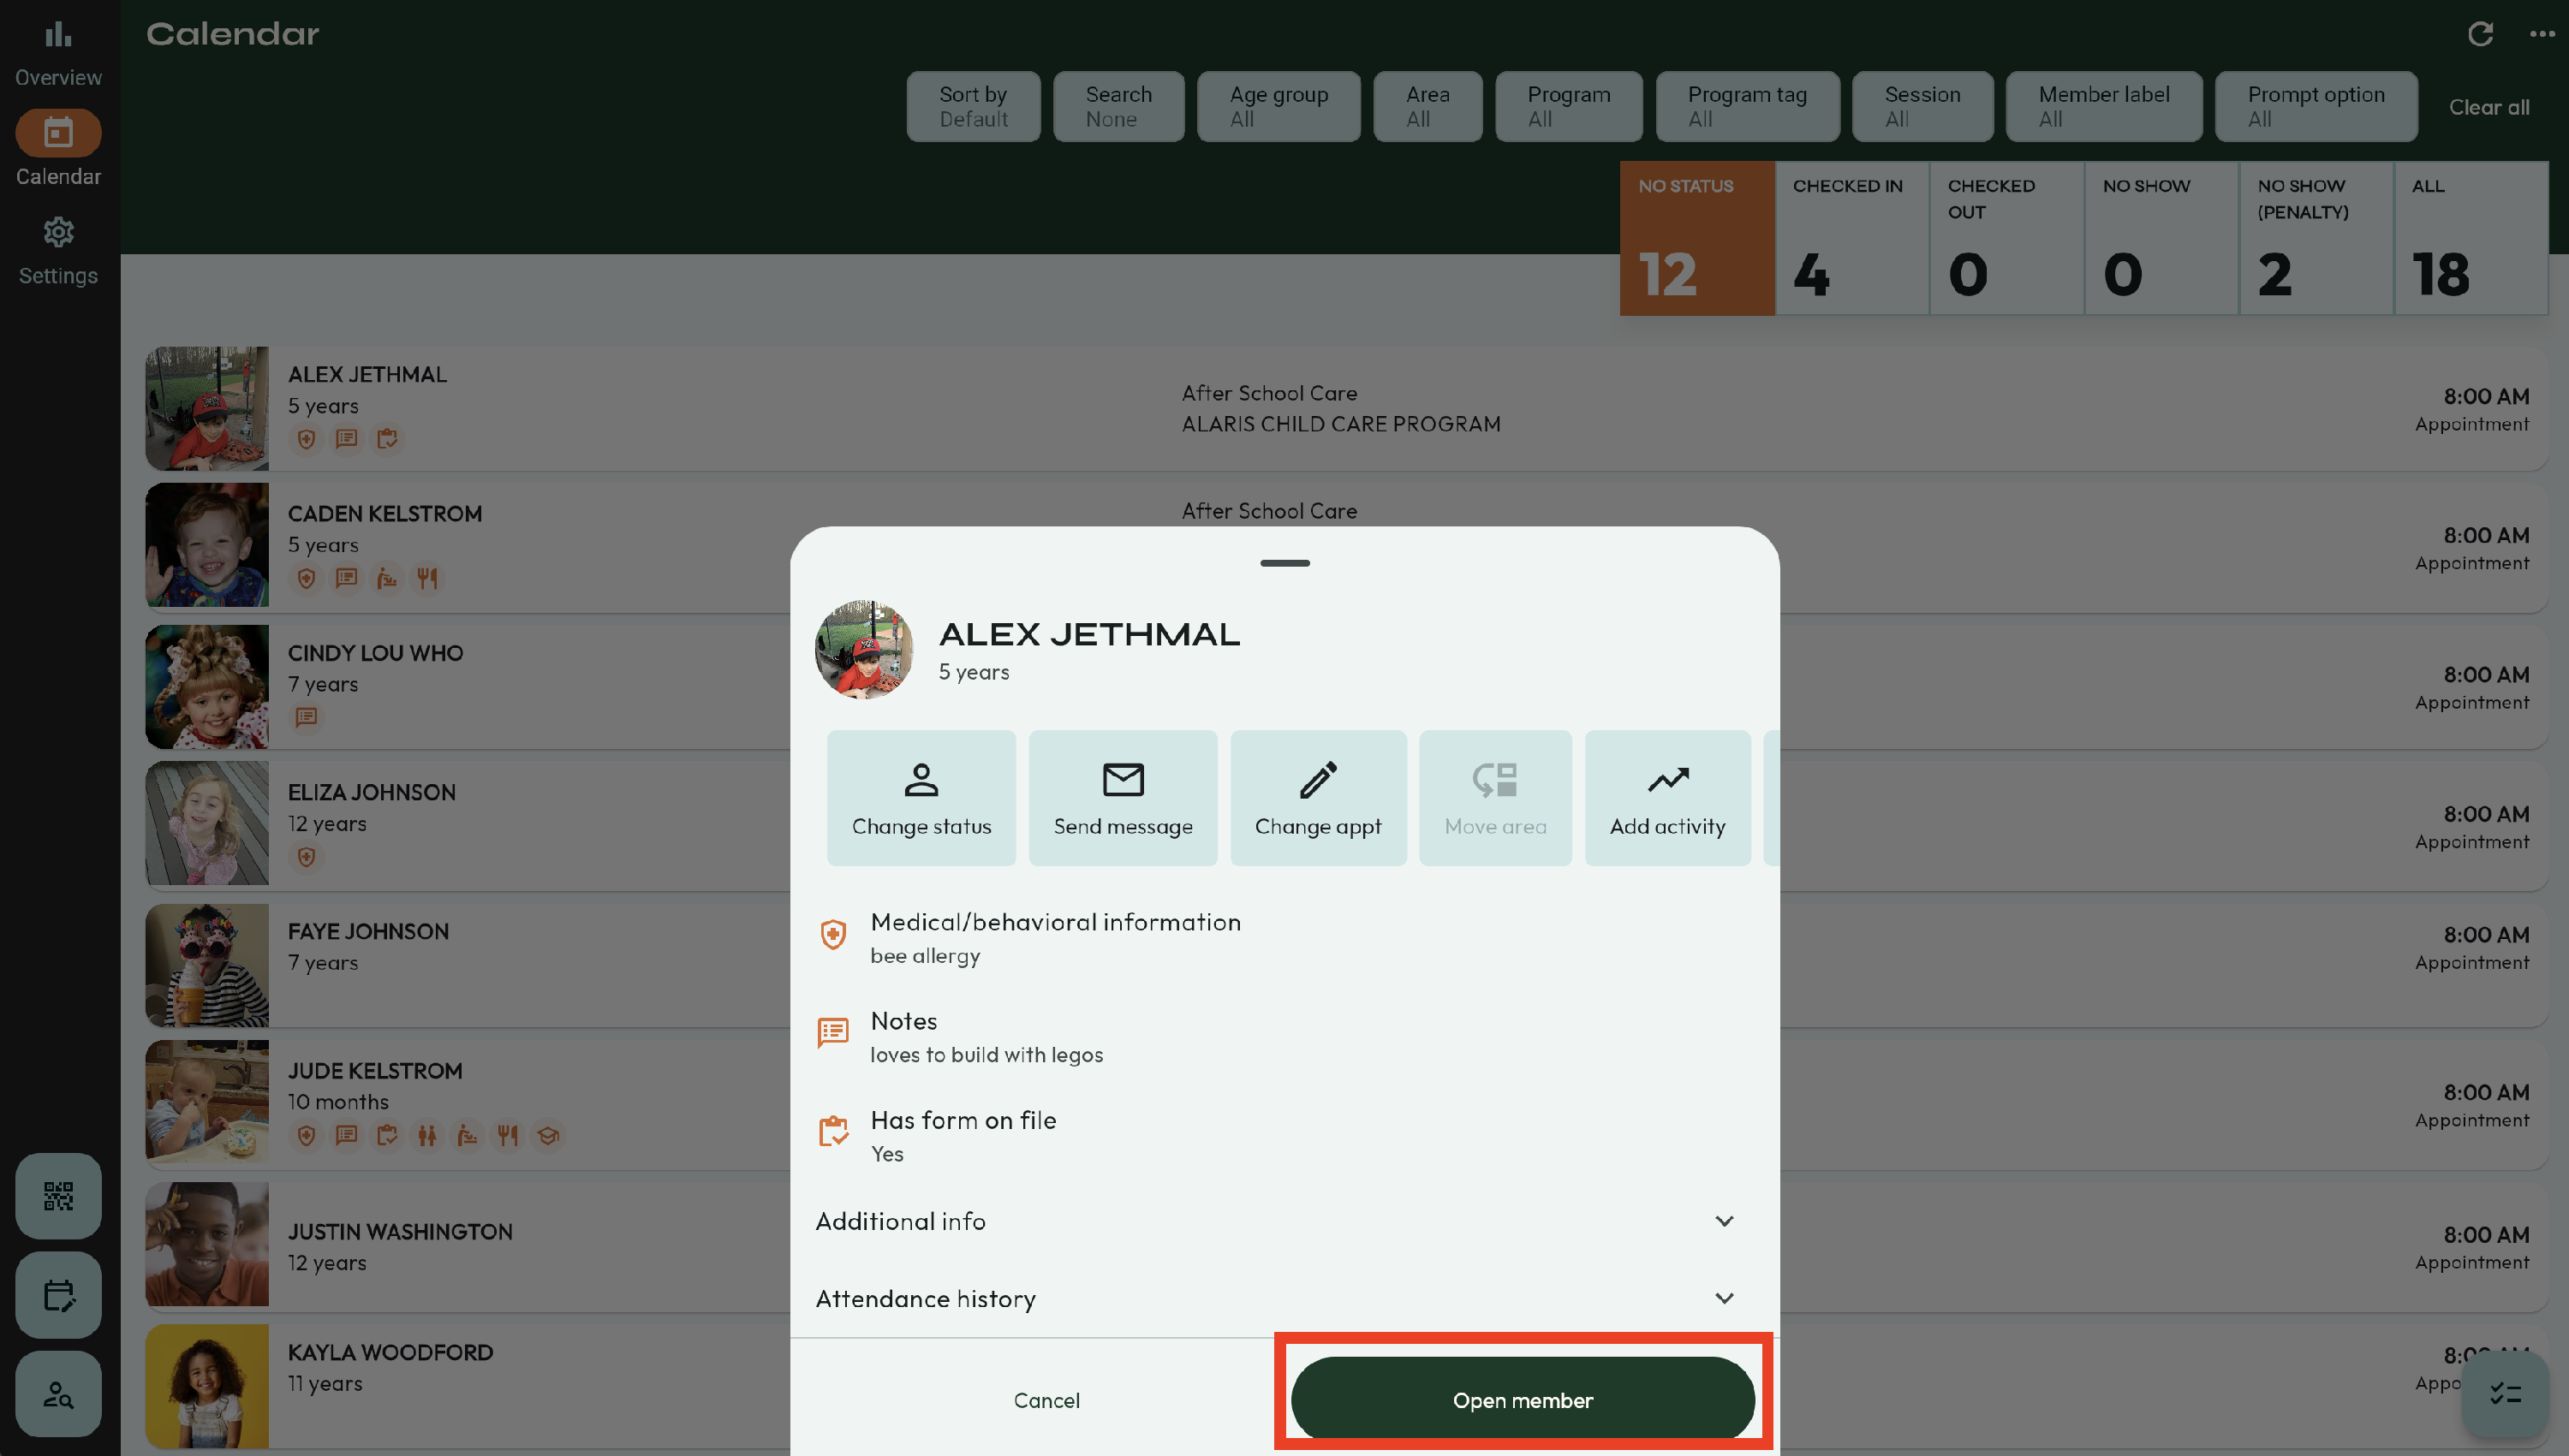The image size is (2569, 1456).
Task: Open the member search icon in sidebar
Action: 58,1394
